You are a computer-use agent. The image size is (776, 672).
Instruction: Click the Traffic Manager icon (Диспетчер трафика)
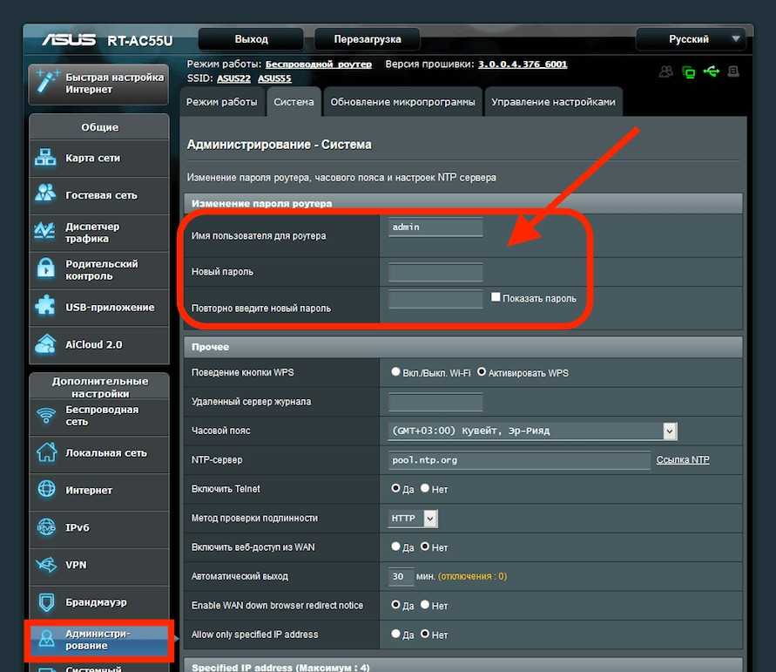tap(45, 232)
